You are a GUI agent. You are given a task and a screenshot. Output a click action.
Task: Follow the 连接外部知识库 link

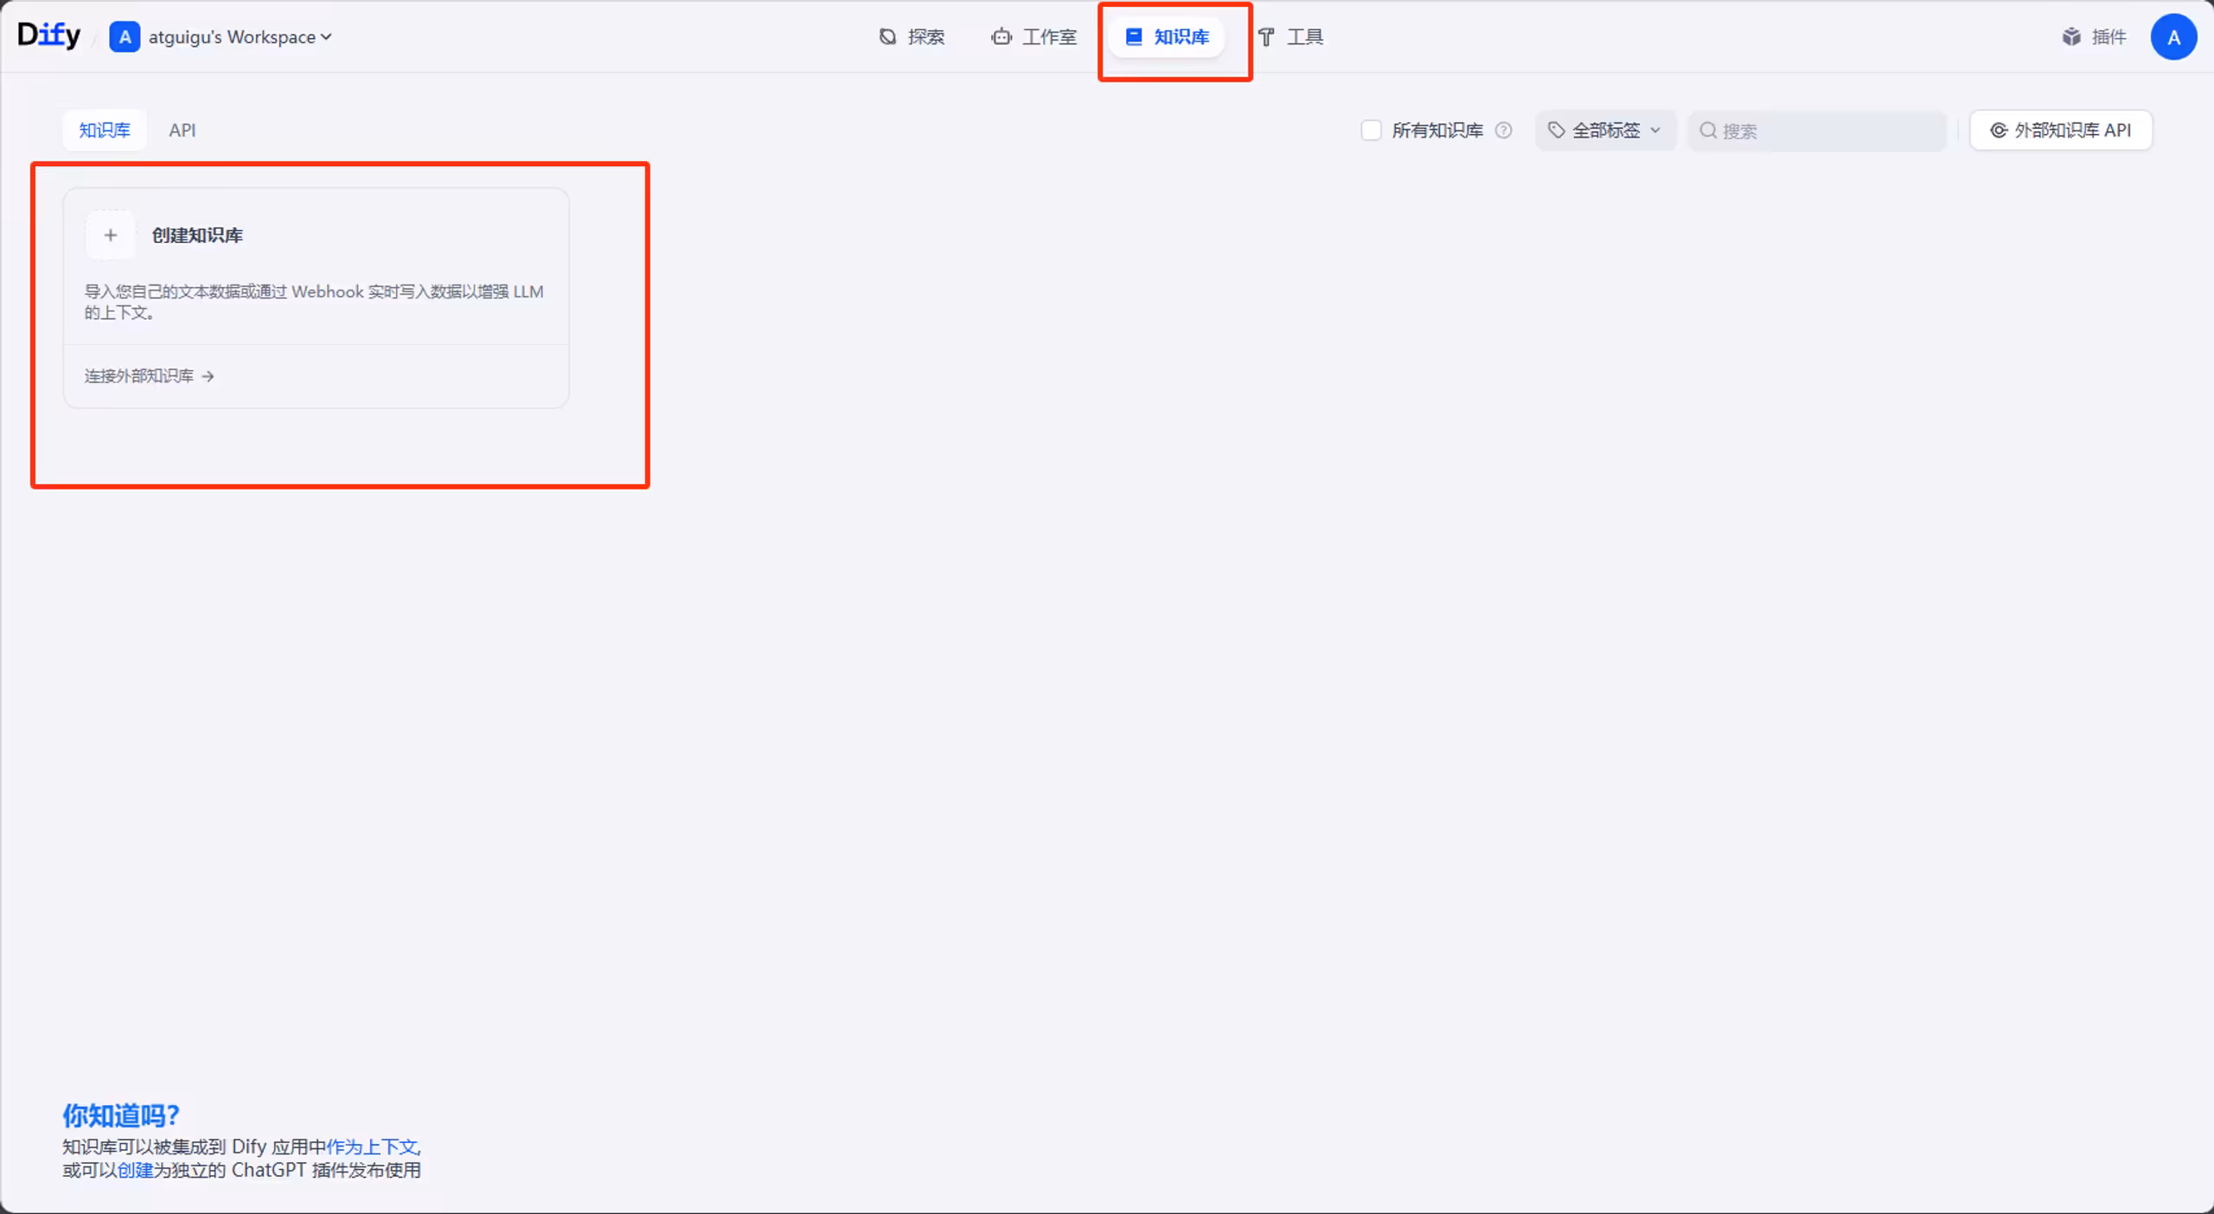pos(149,375)
